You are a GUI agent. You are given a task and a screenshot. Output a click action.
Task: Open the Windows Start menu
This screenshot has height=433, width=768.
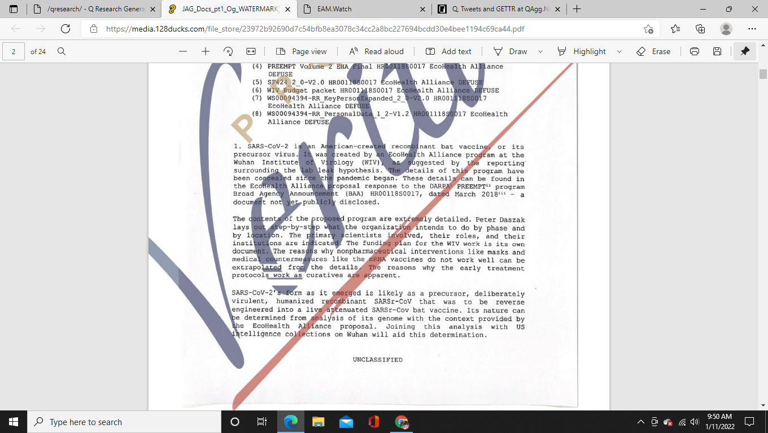click(14, 422)
